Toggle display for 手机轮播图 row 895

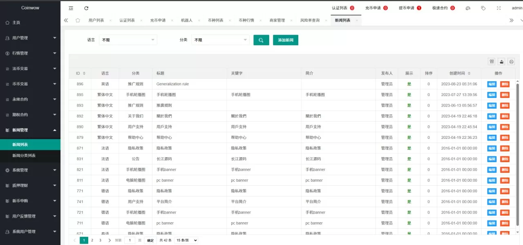coord(409,94)
